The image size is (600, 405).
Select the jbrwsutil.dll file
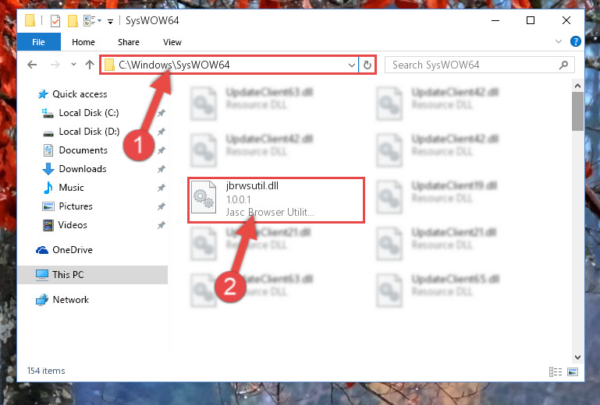(275, 200)
